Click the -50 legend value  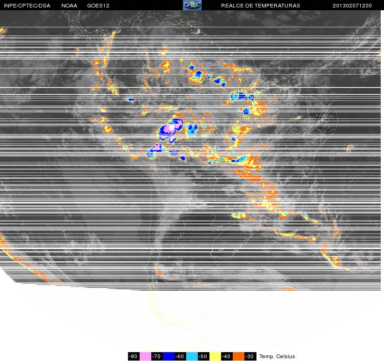tap(203, 356)
